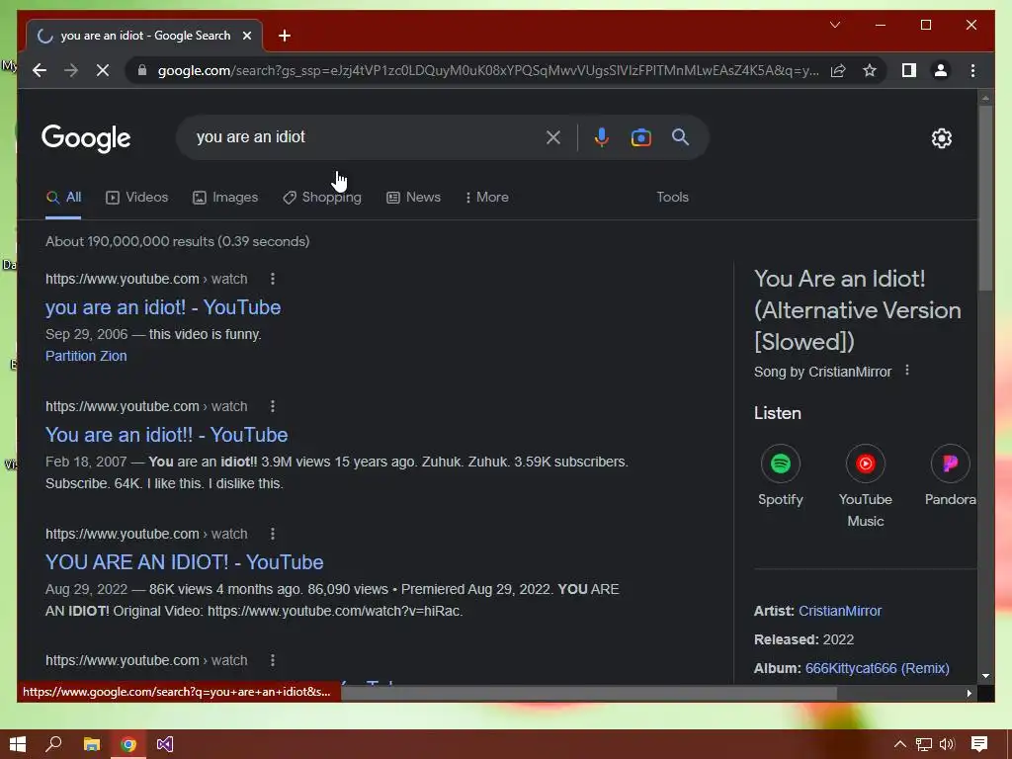The height and width of the screenshot is (759, 1012).
Task: Expand the More search filters
Action: (x=486, y=198)
